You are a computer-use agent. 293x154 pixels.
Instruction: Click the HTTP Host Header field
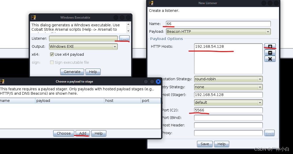pyautogui.click(x=228, y=125)
